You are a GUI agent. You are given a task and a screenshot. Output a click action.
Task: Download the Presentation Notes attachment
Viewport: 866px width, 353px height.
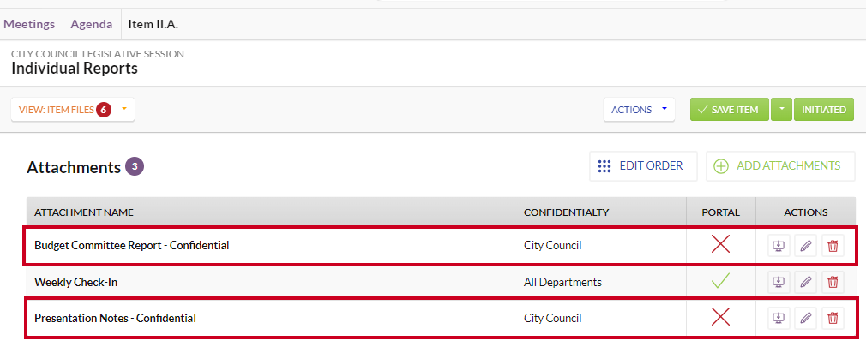click(x=779, y=318)
